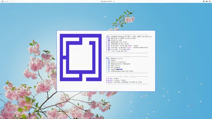Image resolution: width=212 pixels, height=119 pixels.
Task: Click the kernel icon beside Linux 7.1.9
Action: tap(109, 62)
